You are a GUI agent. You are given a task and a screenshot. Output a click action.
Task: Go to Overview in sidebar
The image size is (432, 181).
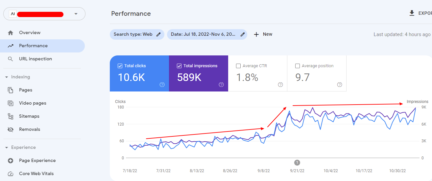[x=30, y=33]
